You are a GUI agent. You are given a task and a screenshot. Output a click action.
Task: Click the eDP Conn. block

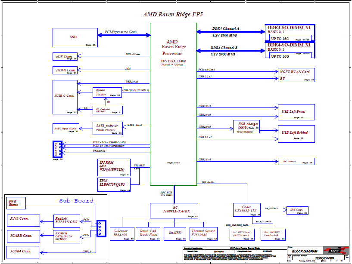[65, 56]
